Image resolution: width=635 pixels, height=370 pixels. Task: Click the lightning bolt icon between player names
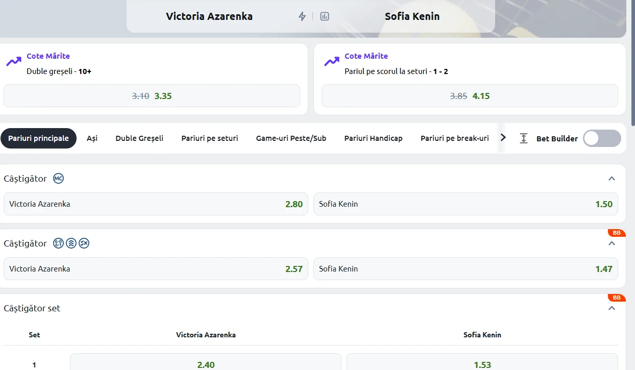[302, 16]
